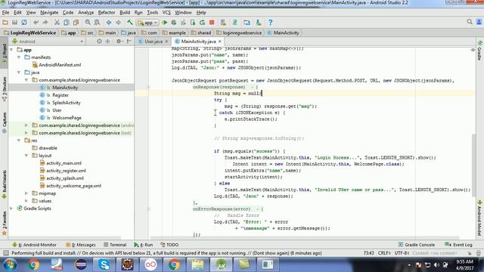Collapse the res folder node
This screenshot has height=272, width=484.
pyautogui.click(x=19, y=141)
